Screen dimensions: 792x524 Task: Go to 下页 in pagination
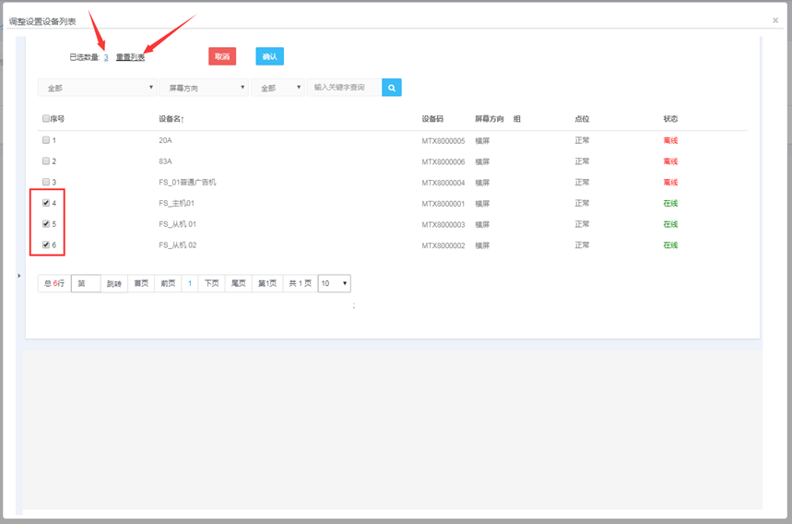(x=211, y=284)
